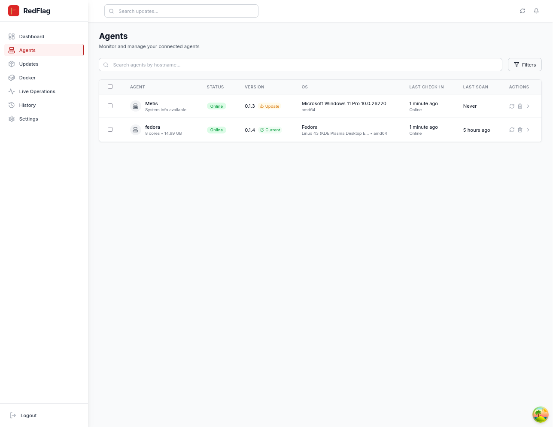The height and width of the screenshot is (427, 553).
Task: Go to Dashboard in the sidebar
Action: 31,36
